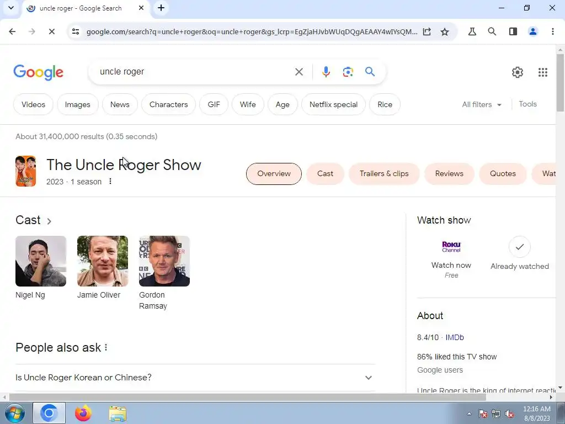This screenshot has width=565, height=424.
Task: Launch Firefox from the taskbar
Action: (83, 413)
